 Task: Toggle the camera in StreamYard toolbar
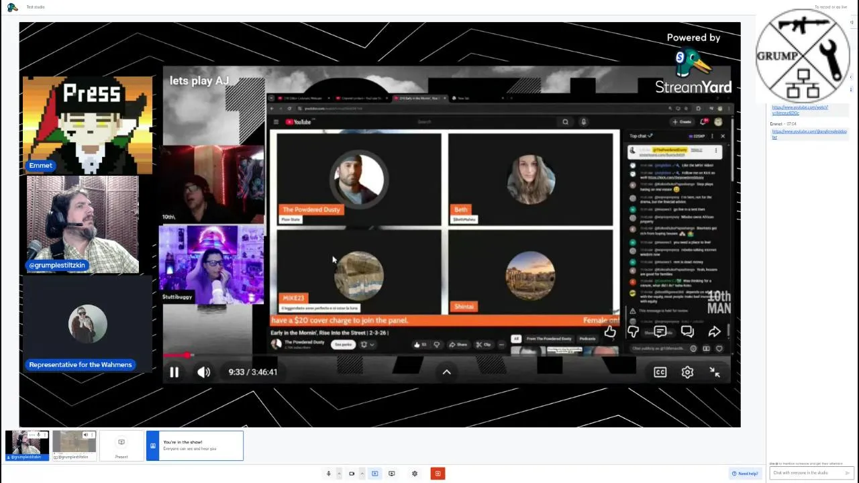[352, 474]
